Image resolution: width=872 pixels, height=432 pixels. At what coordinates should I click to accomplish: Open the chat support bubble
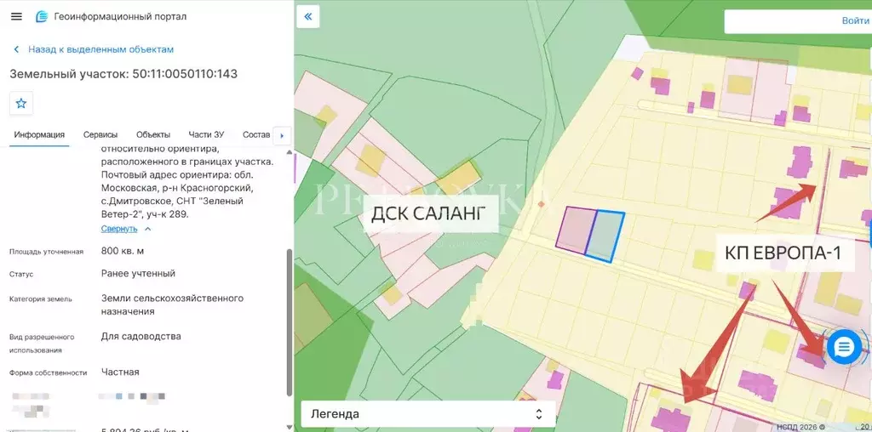pyautogui.click(x=844, y=347)
